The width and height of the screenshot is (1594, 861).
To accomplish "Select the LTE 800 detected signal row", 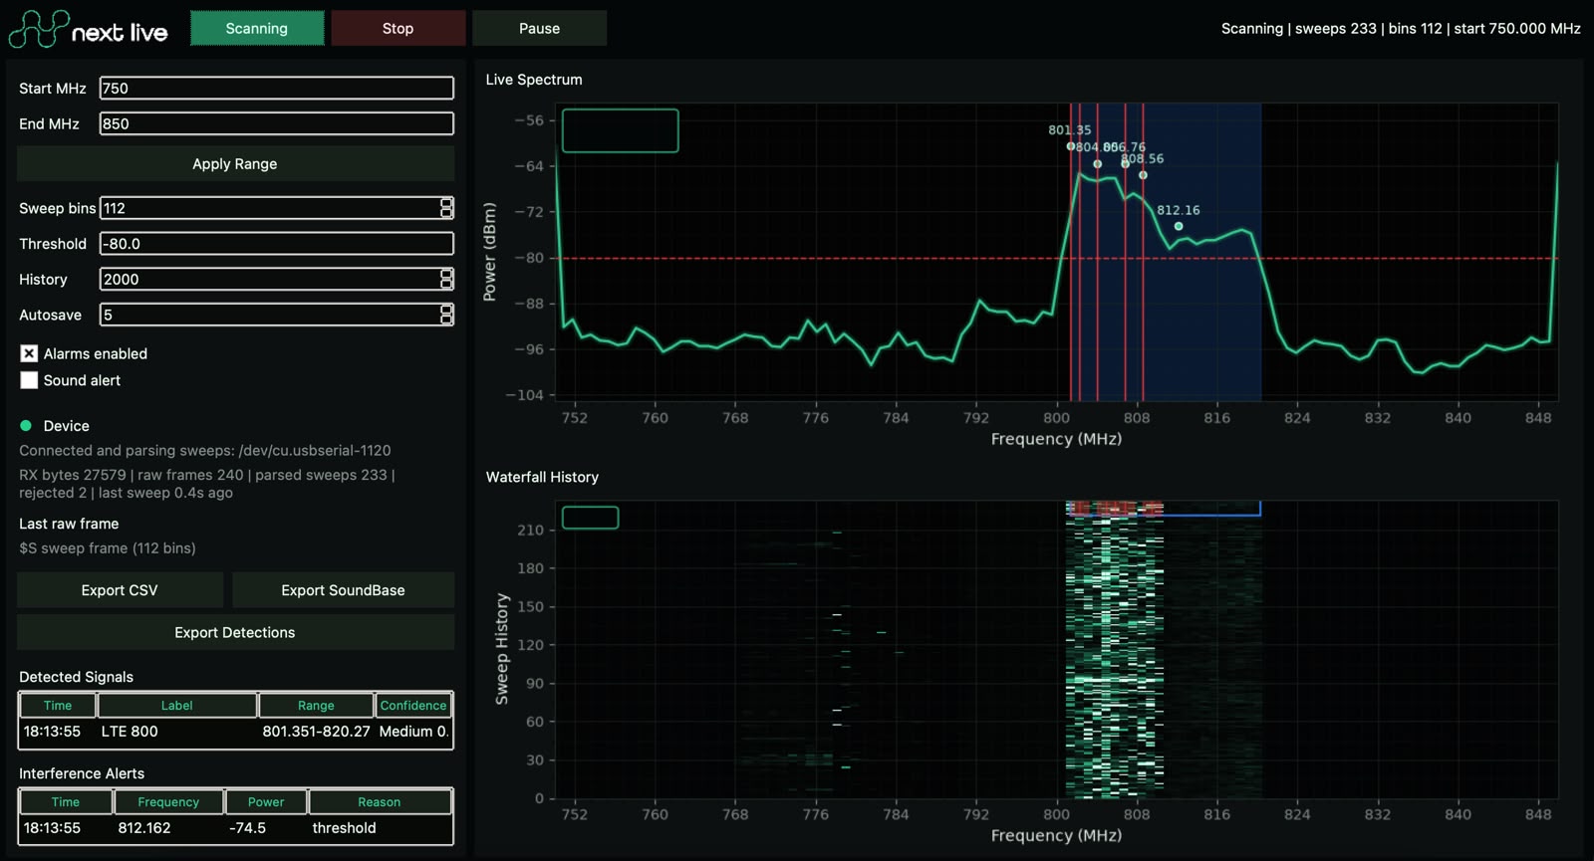I will [x=235, y=732].
